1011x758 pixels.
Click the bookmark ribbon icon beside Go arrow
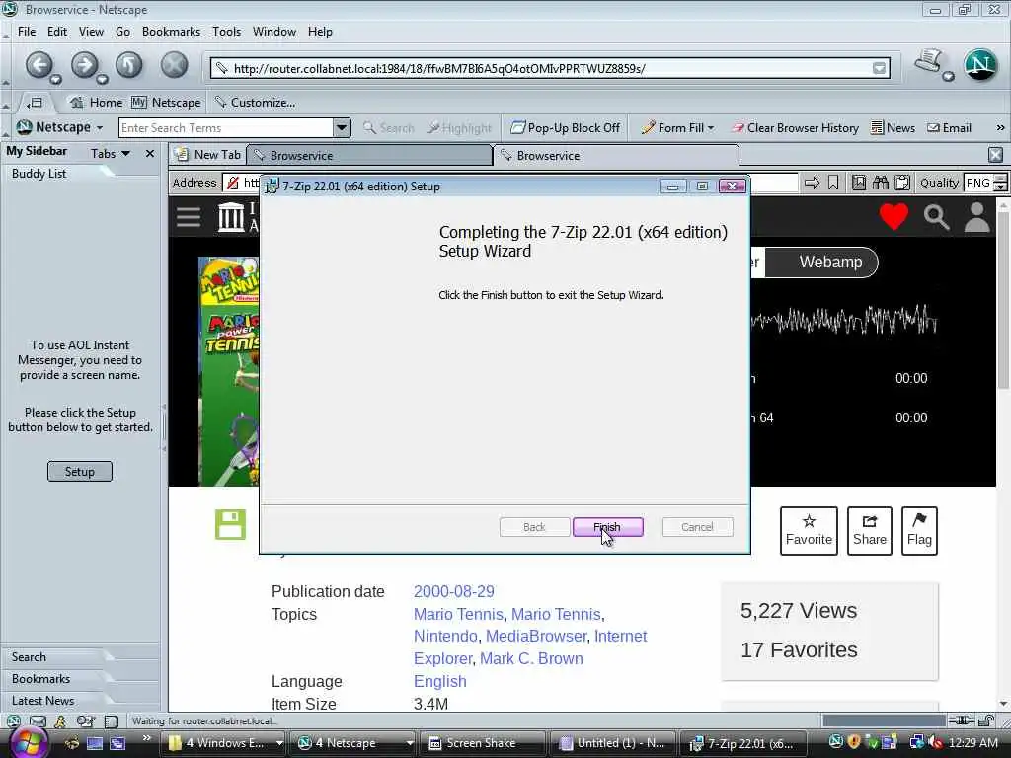click(833, 183)
